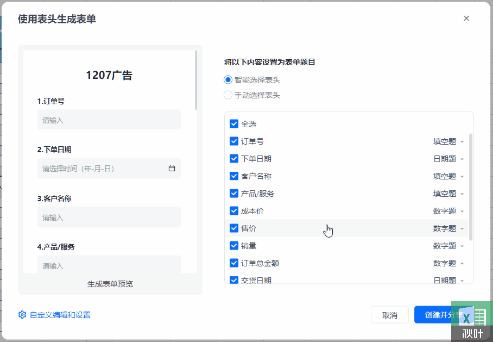
Task: Uncheck the 下单日期 checkbox
Action: (234, 158)
